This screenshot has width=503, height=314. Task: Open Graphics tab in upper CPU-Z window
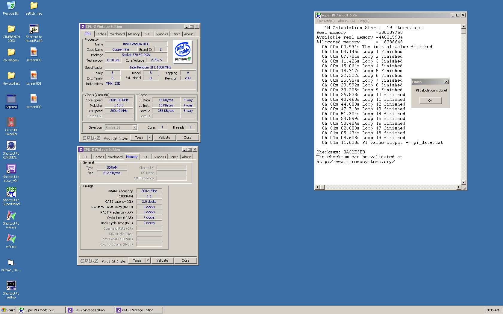click(162, 34)
